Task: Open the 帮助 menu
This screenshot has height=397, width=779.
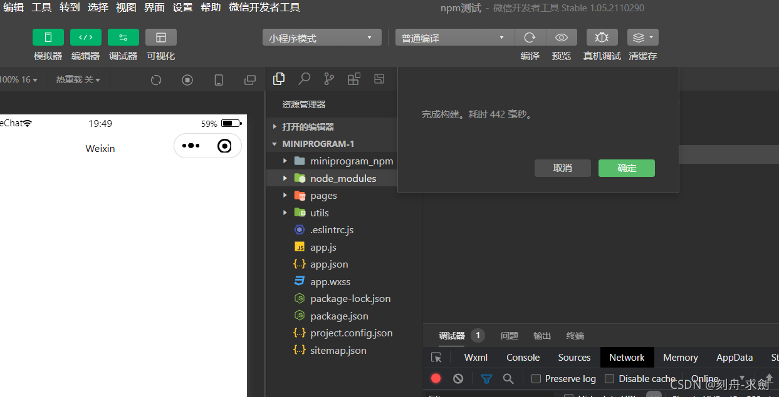Action: pos(211,8)
